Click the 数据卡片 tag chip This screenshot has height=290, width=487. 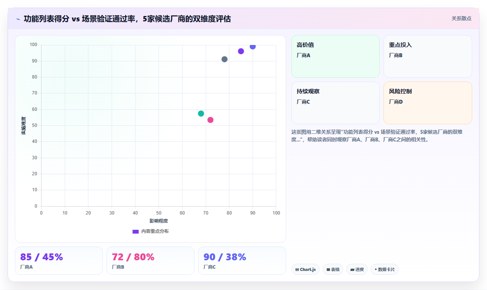(385, 269)
